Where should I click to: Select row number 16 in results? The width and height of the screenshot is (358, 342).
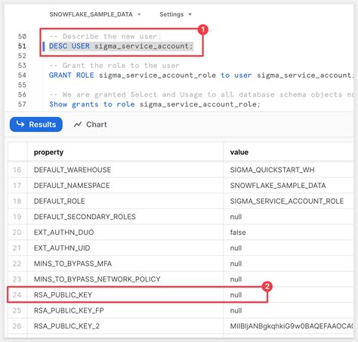pyautogui.click(x=17, y=170)
